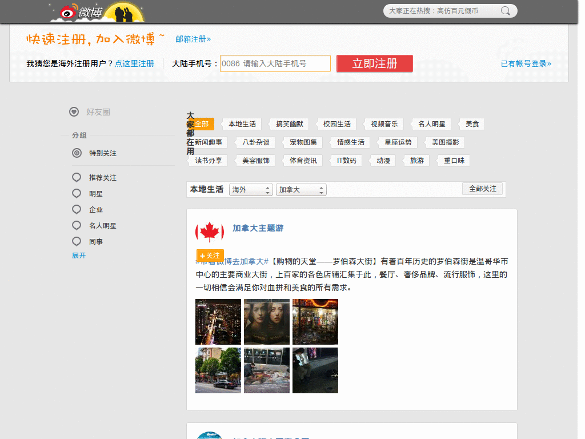Select the IT数码 category tag
The width and height of the screenshot is (585, 439).
(x=347, y=161)
